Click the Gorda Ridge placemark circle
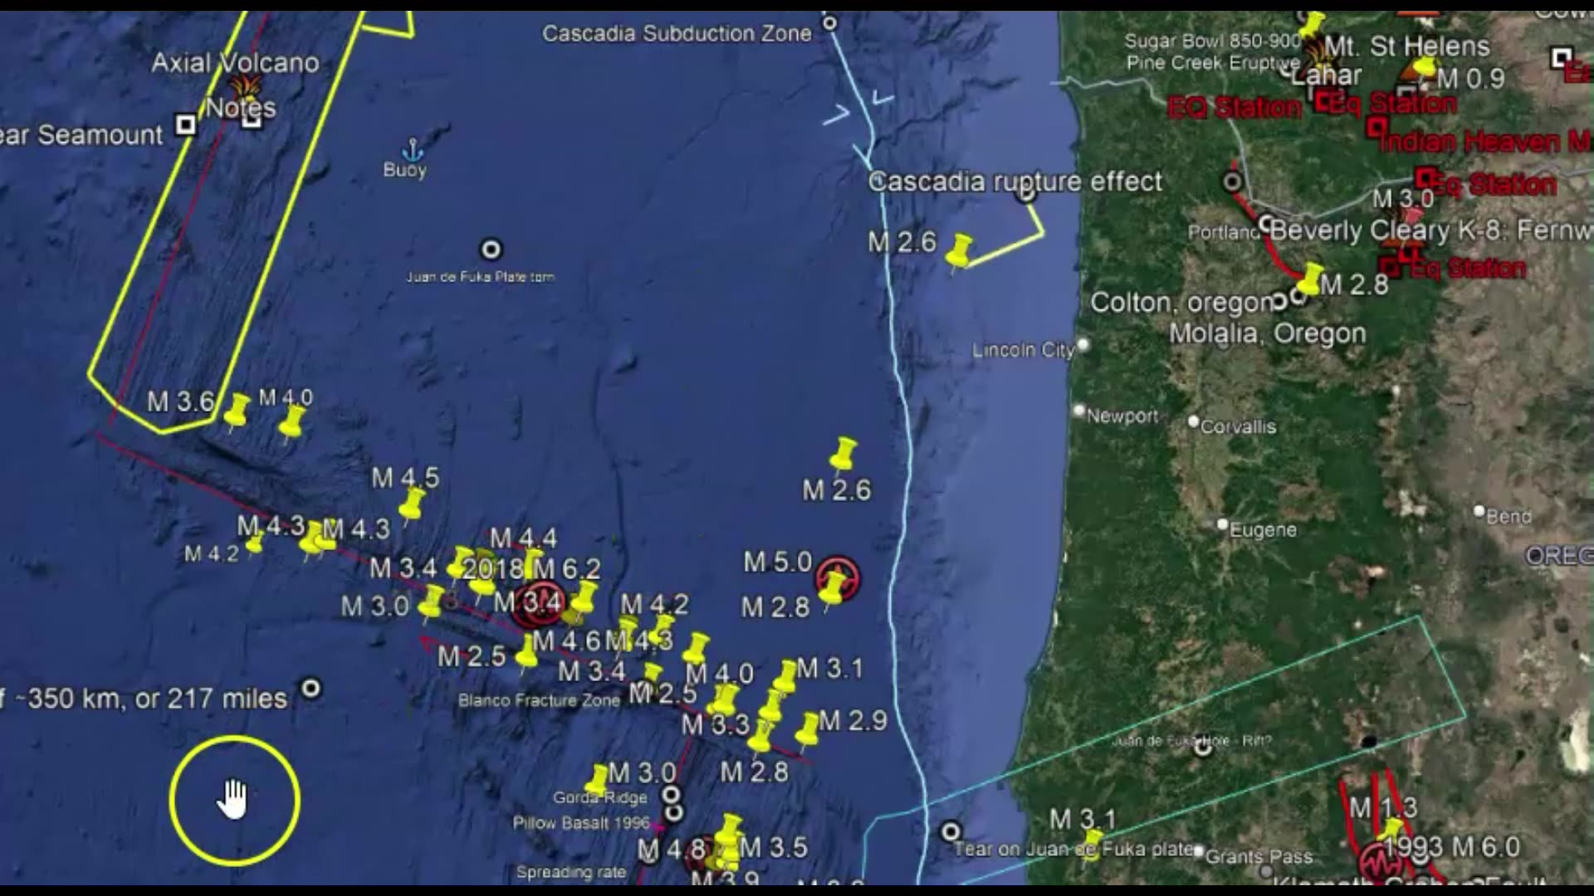The image size is (1594, 896). [672, 796]
